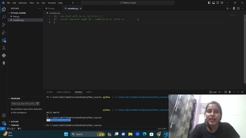The width and height of the screenshot is (246, 138).
Task: Click the editor vertical scrollbar
Action: (245, 49)
